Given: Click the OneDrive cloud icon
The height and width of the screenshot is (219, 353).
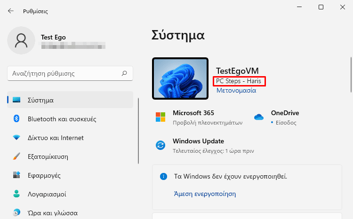Looking at the screenshot, I should pos(259,117).
